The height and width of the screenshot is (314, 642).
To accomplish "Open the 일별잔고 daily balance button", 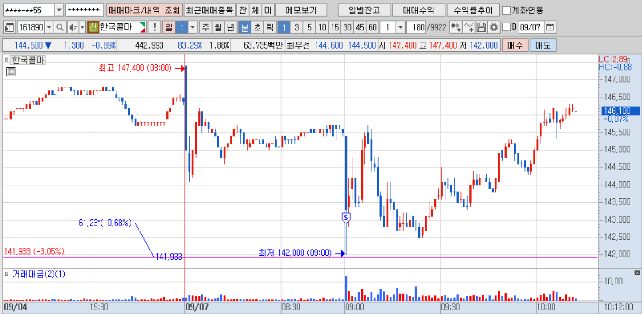I will coord(364,10).
